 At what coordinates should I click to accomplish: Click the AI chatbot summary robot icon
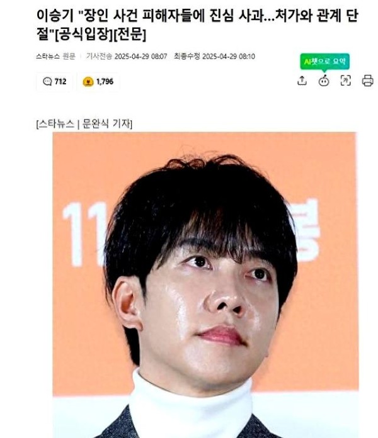324,81
